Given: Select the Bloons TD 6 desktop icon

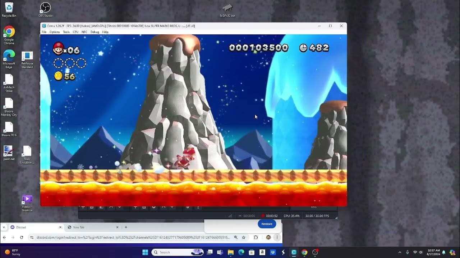Looking at the screenshot, I should [9, 129].
